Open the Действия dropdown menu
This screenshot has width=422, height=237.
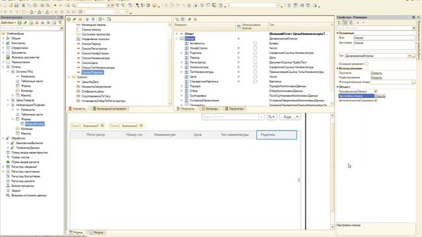(x=8, y=23)
